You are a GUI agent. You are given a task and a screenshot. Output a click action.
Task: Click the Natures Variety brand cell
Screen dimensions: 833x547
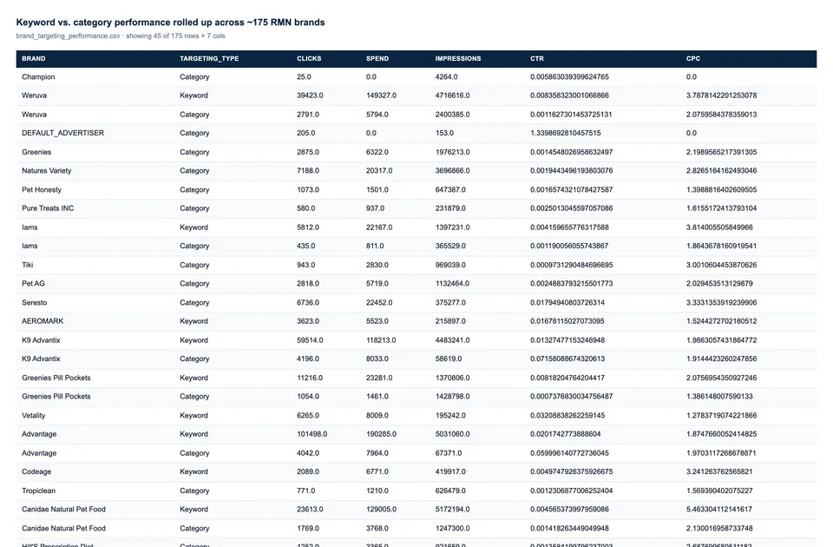(x=46, y=171)
